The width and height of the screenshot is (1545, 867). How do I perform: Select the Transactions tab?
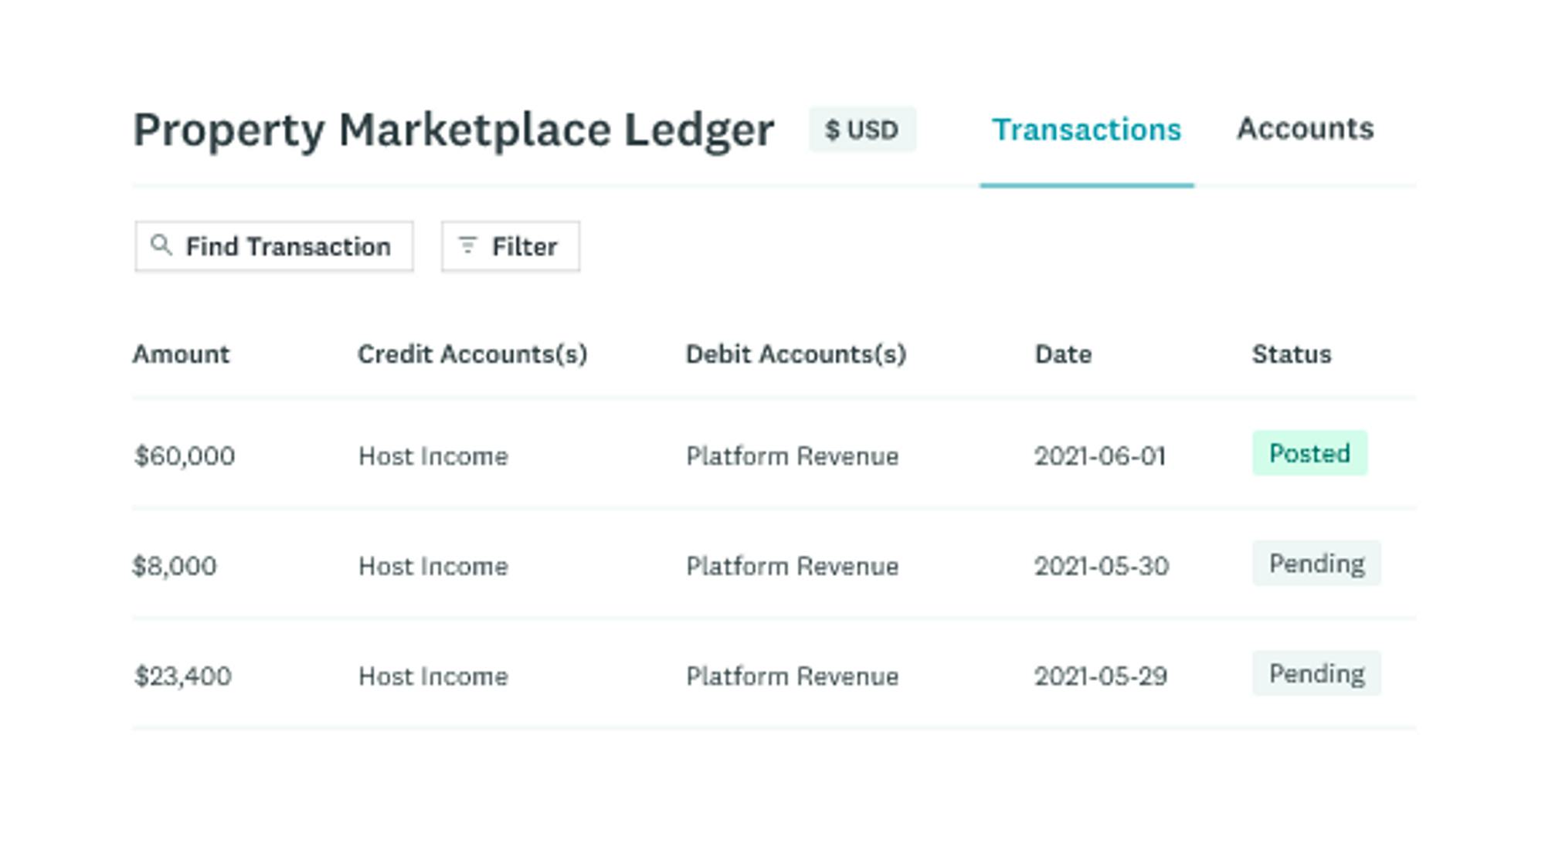1086,130
